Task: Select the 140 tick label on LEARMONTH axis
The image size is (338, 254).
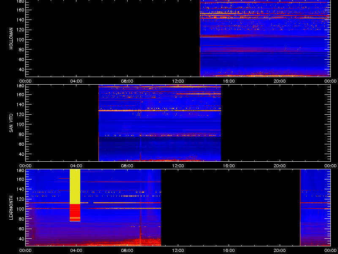Action: coord(20,189)
